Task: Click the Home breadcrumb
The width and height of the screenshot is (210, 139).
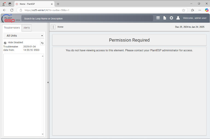Action: point(60,27)
